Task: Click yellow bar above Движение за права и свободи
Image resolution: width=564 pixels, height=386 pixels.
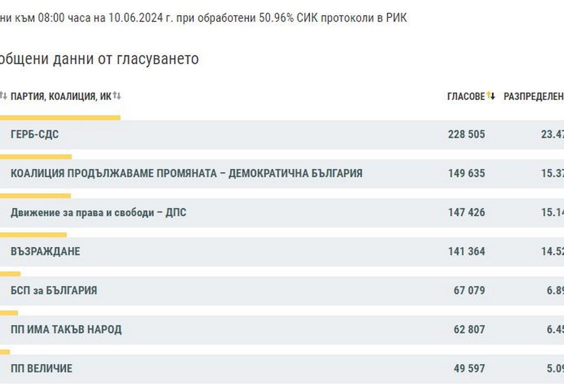Action: [35, 196]
